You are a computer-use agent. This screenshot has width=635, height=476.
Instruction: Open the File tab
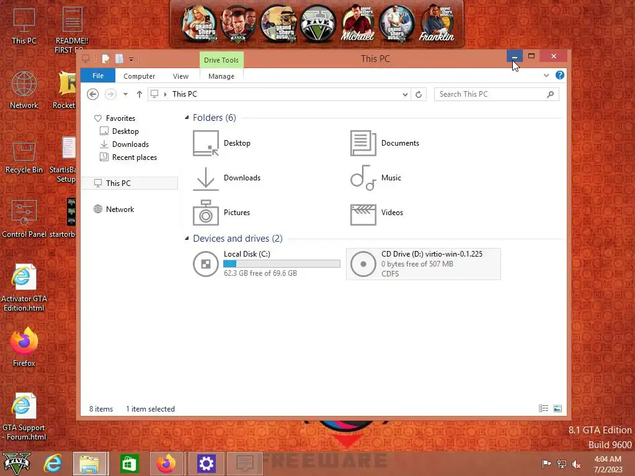pyautogui.click(x=98, y=76)
